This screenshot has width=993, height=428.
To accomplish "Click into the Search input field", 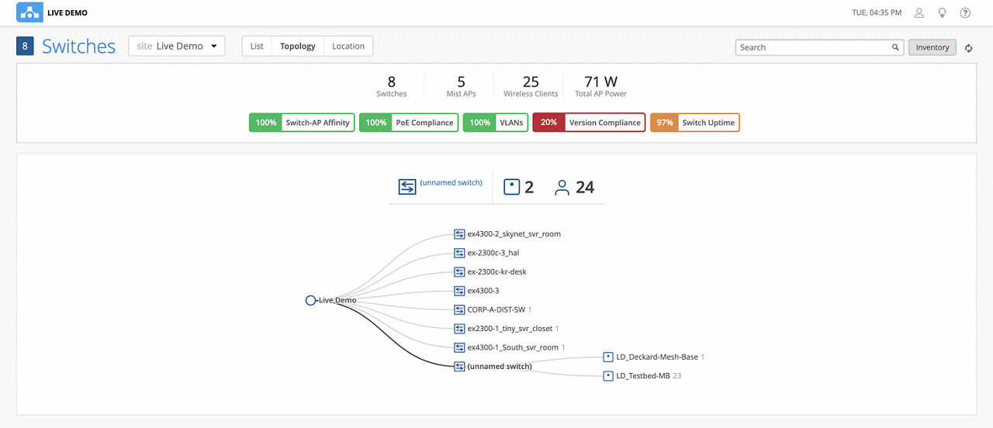I will [x=813, y=47].
